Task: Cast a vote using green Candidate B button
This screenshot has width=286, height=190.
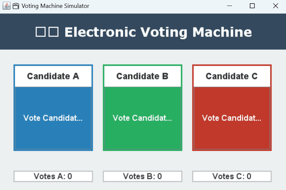Action: pyautogui.click(x=143, y=118)
